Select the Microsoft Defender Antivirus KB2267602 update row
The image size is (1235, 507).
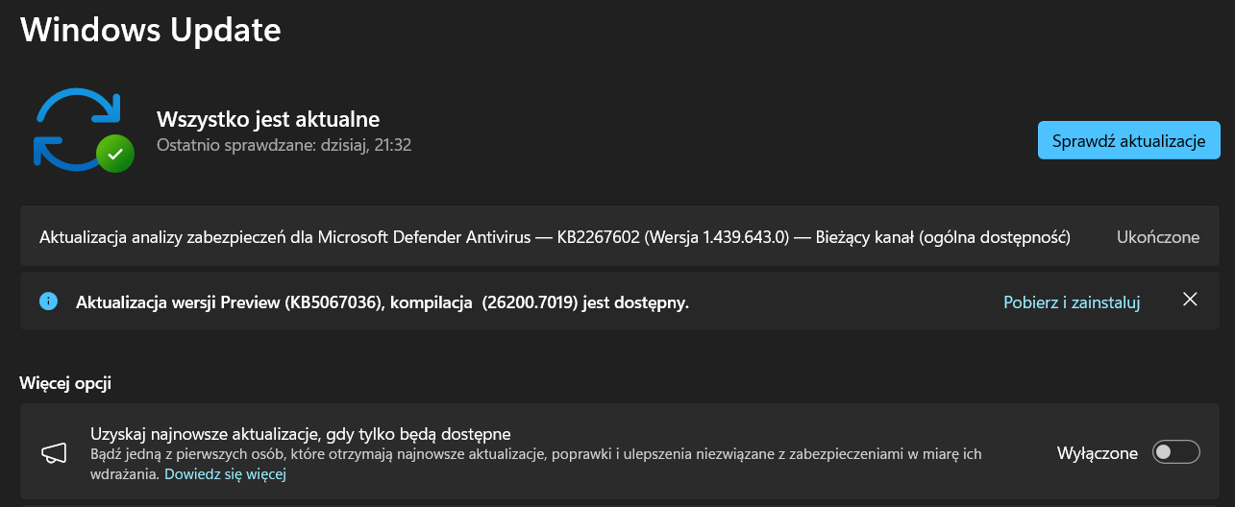click(384, 236)
